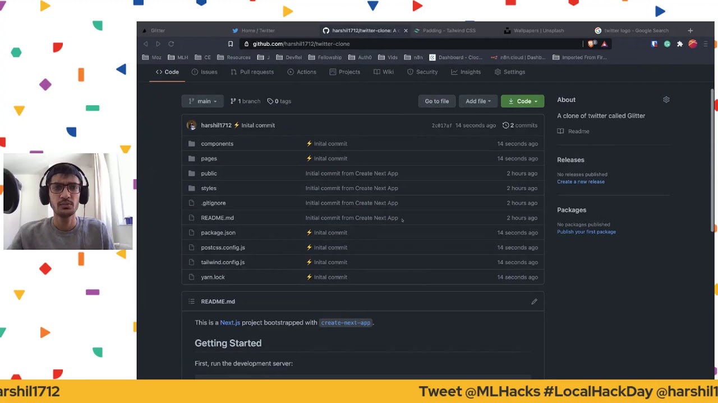Click the browser back arrow

[146, 44]
